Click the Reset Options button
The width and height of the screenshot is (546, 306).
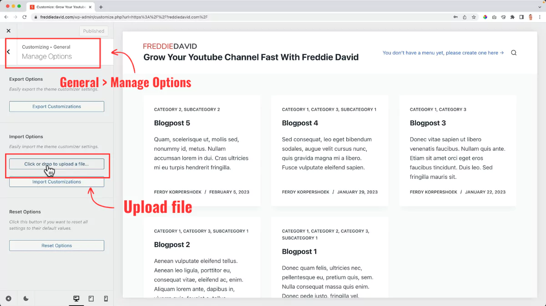click(56, 245)
